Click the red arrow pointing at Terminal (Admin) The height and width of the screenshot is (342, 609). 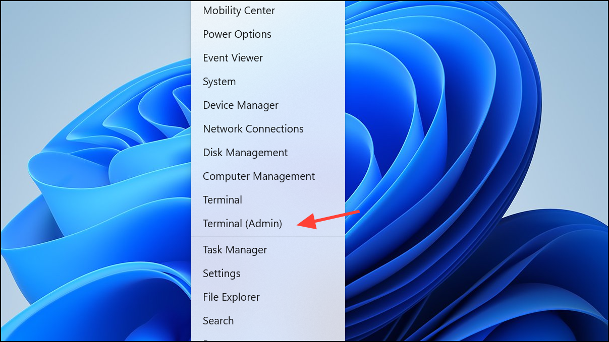tap(328, 220)
